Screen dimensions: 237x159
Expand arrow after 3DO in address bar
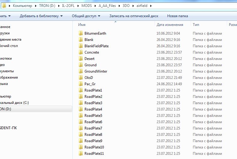click(133, 6)
